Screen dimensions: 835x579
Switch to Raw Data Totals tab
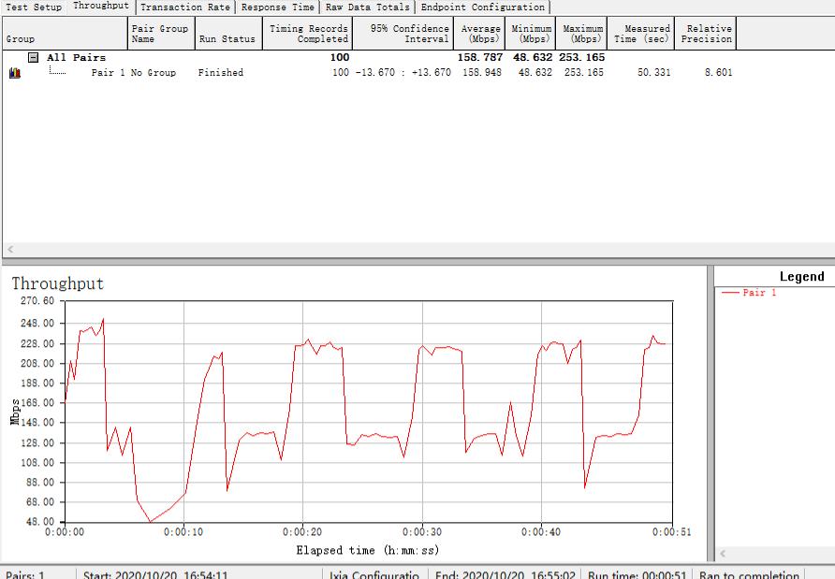(368, 7)
